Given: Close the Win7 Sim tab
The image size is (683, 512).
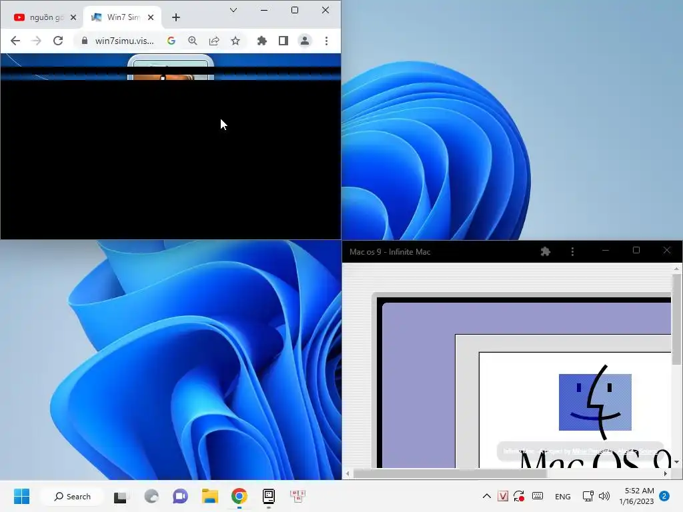Looking at the screenshot, I should [151, 17].
